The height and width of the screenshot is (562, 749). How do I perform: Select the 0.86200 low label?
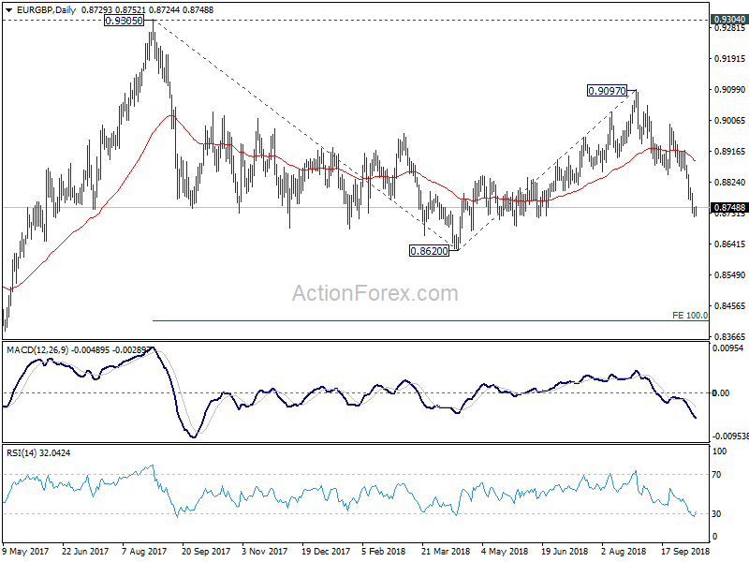pos(429,251)
